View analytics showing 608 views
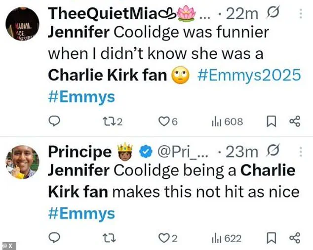The image size is (313, 250). 227,122
